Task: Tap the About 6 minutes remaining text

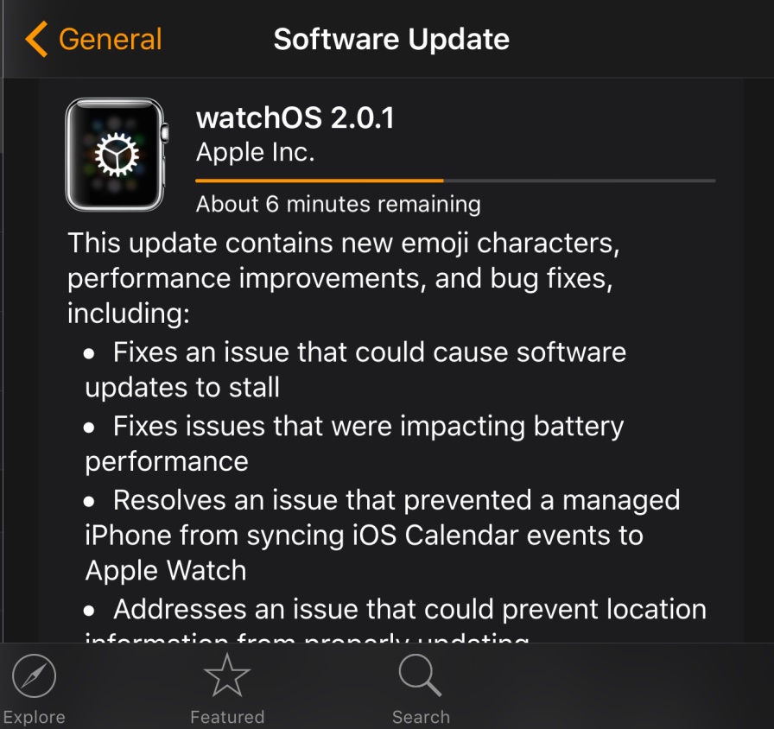Action: (338, 204)
